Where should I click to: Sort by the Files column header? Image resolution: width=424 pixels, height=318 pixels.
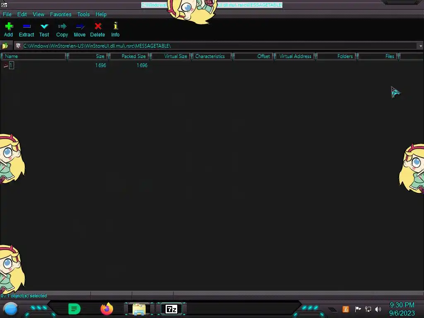(378, 56)
